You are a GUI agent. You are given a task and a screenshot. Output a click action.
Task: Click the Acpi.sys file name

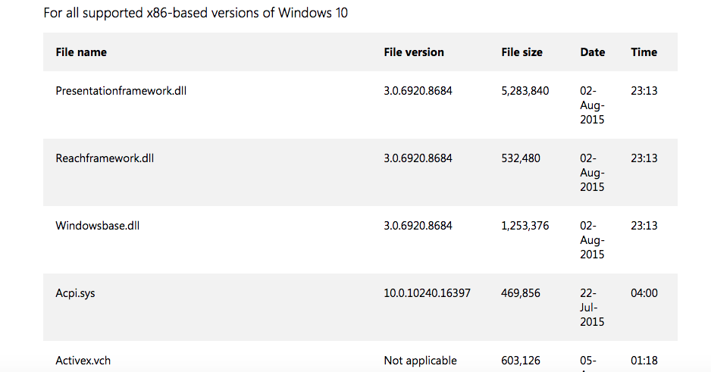point(75,293)
